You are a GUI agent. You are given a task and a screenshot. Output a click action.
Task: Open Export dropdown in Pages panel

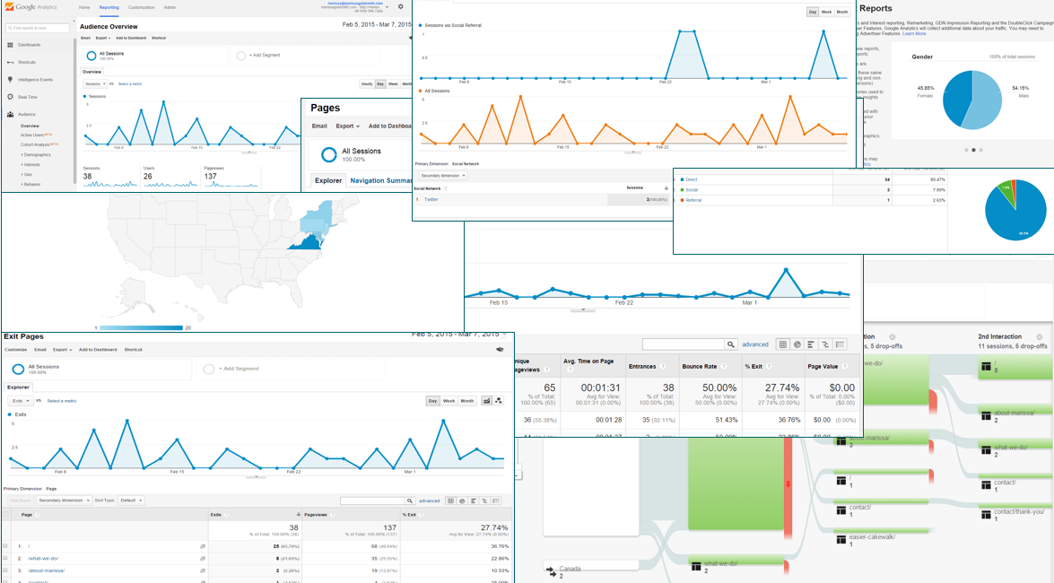(347, 126)
